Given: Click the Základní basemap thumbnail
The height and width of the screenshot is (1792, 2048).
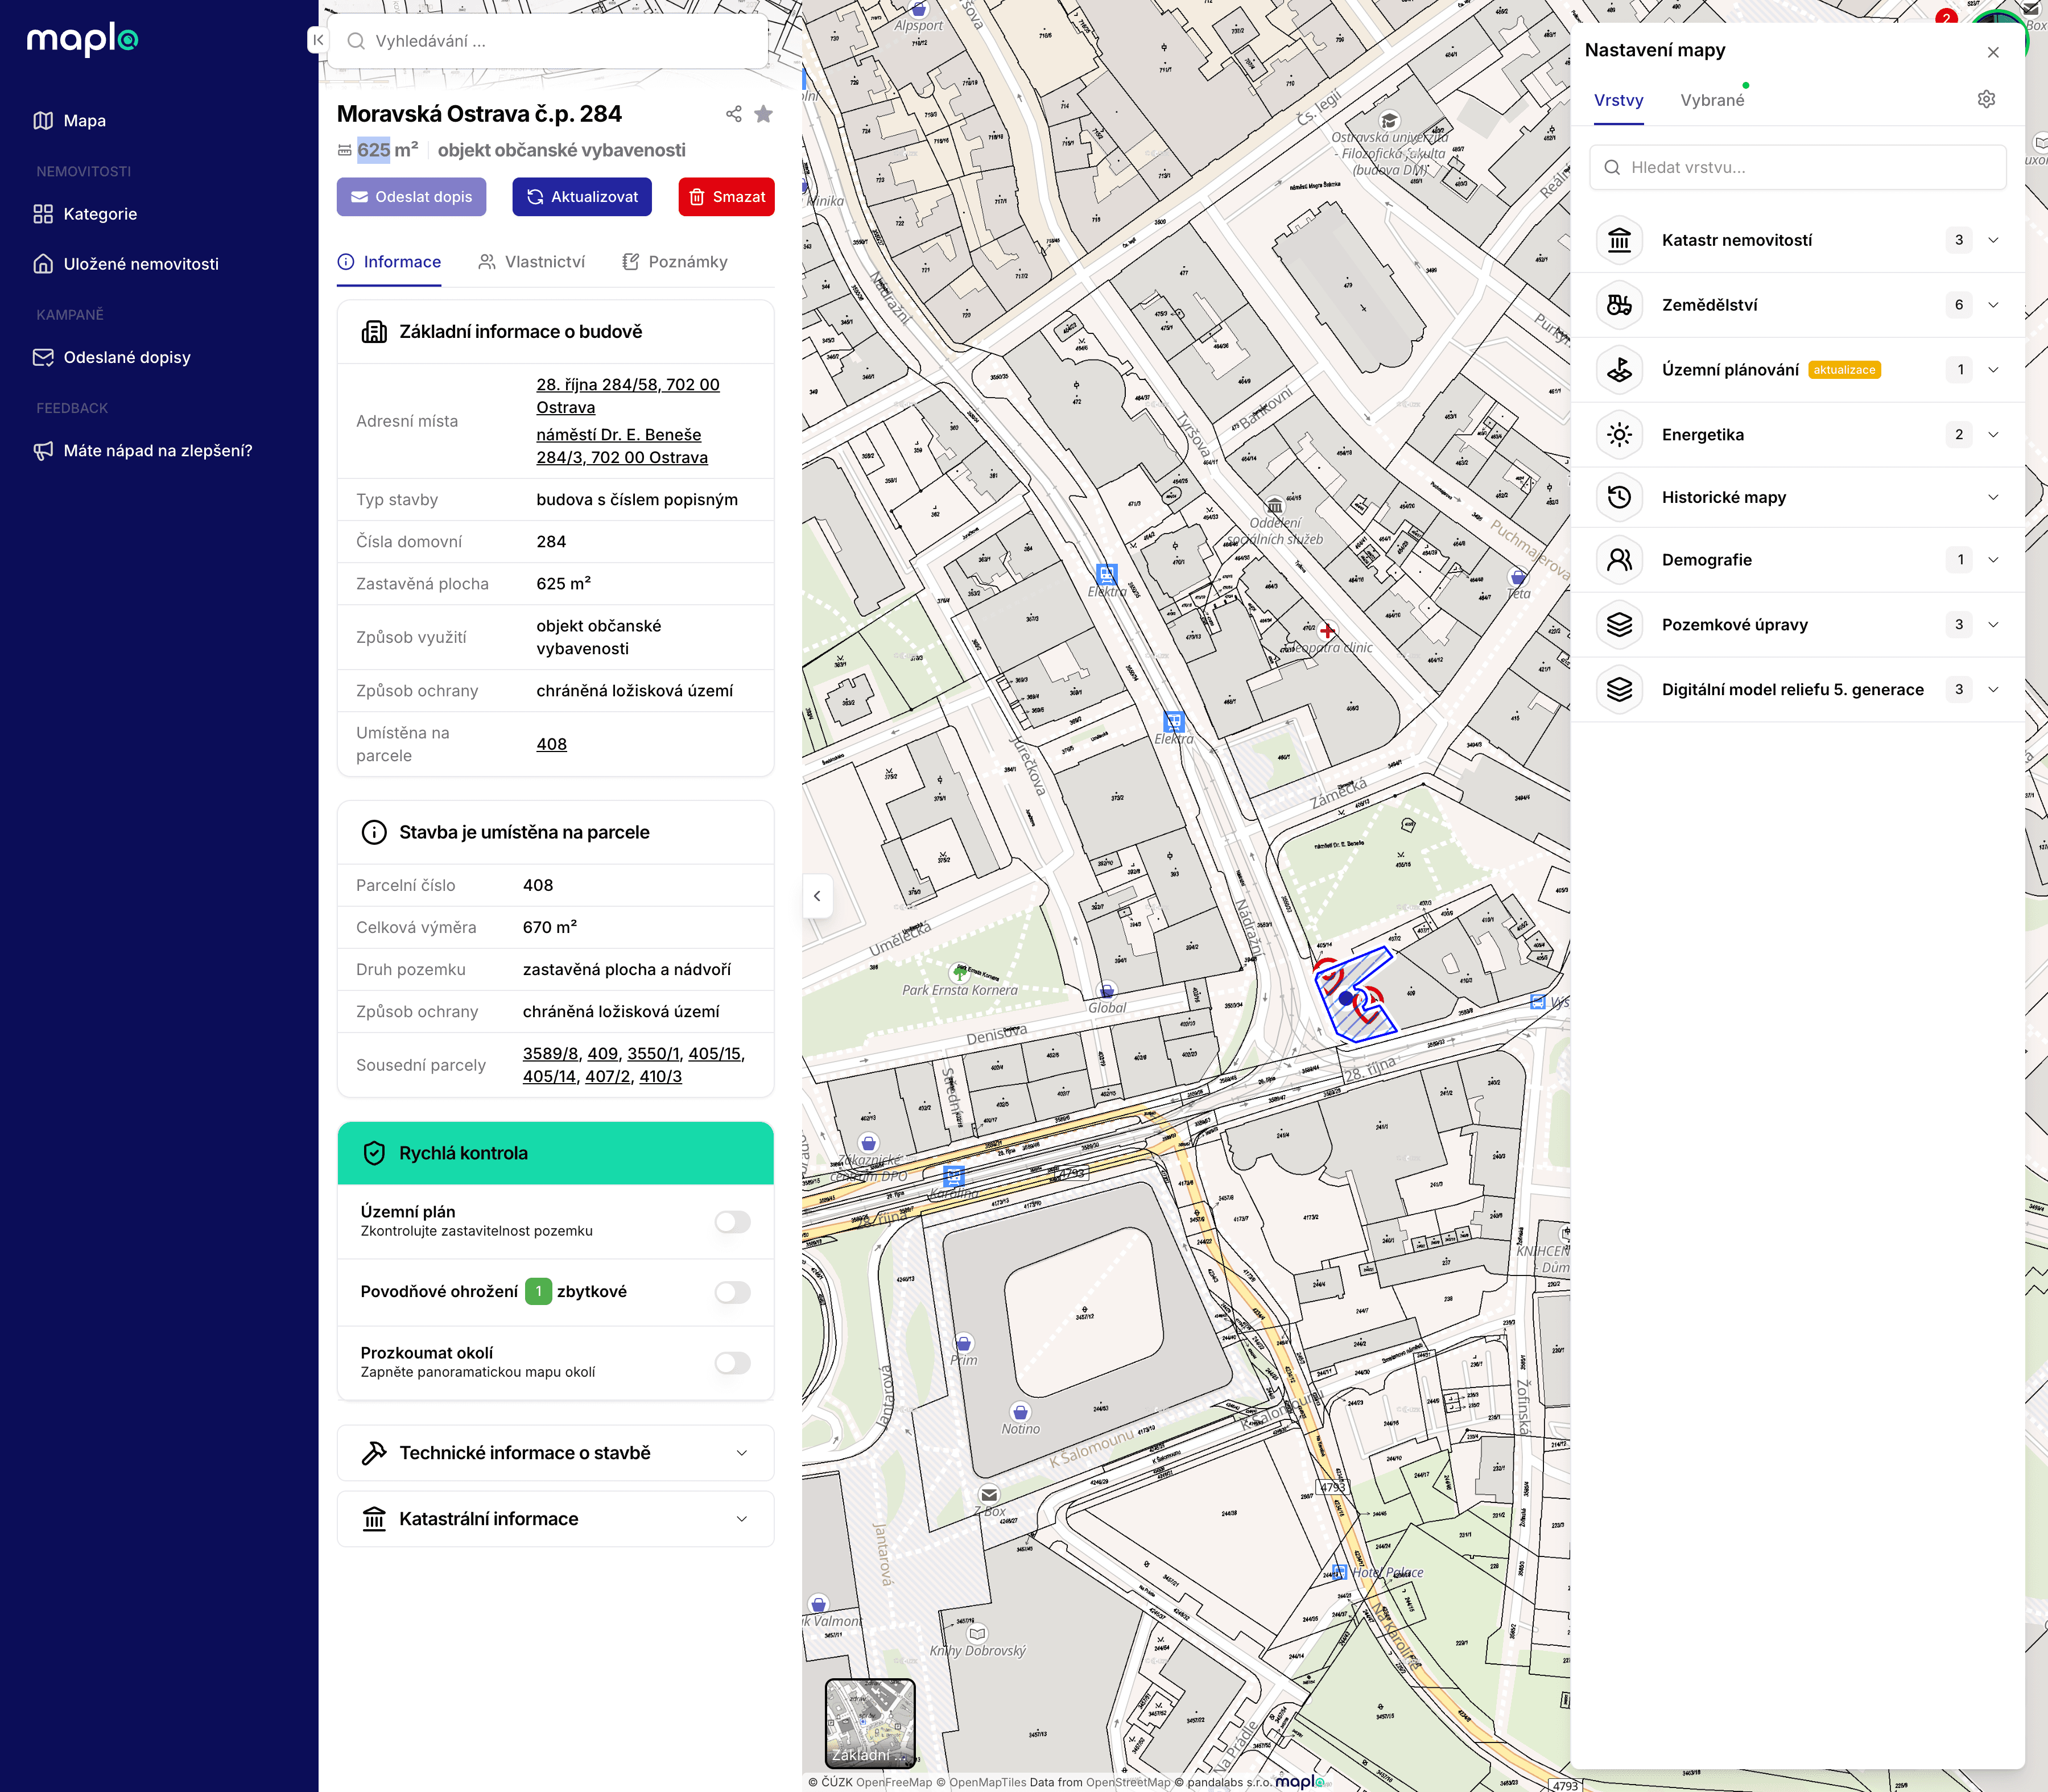Looking at the screenshot, I should click(x=869, y=1723).
